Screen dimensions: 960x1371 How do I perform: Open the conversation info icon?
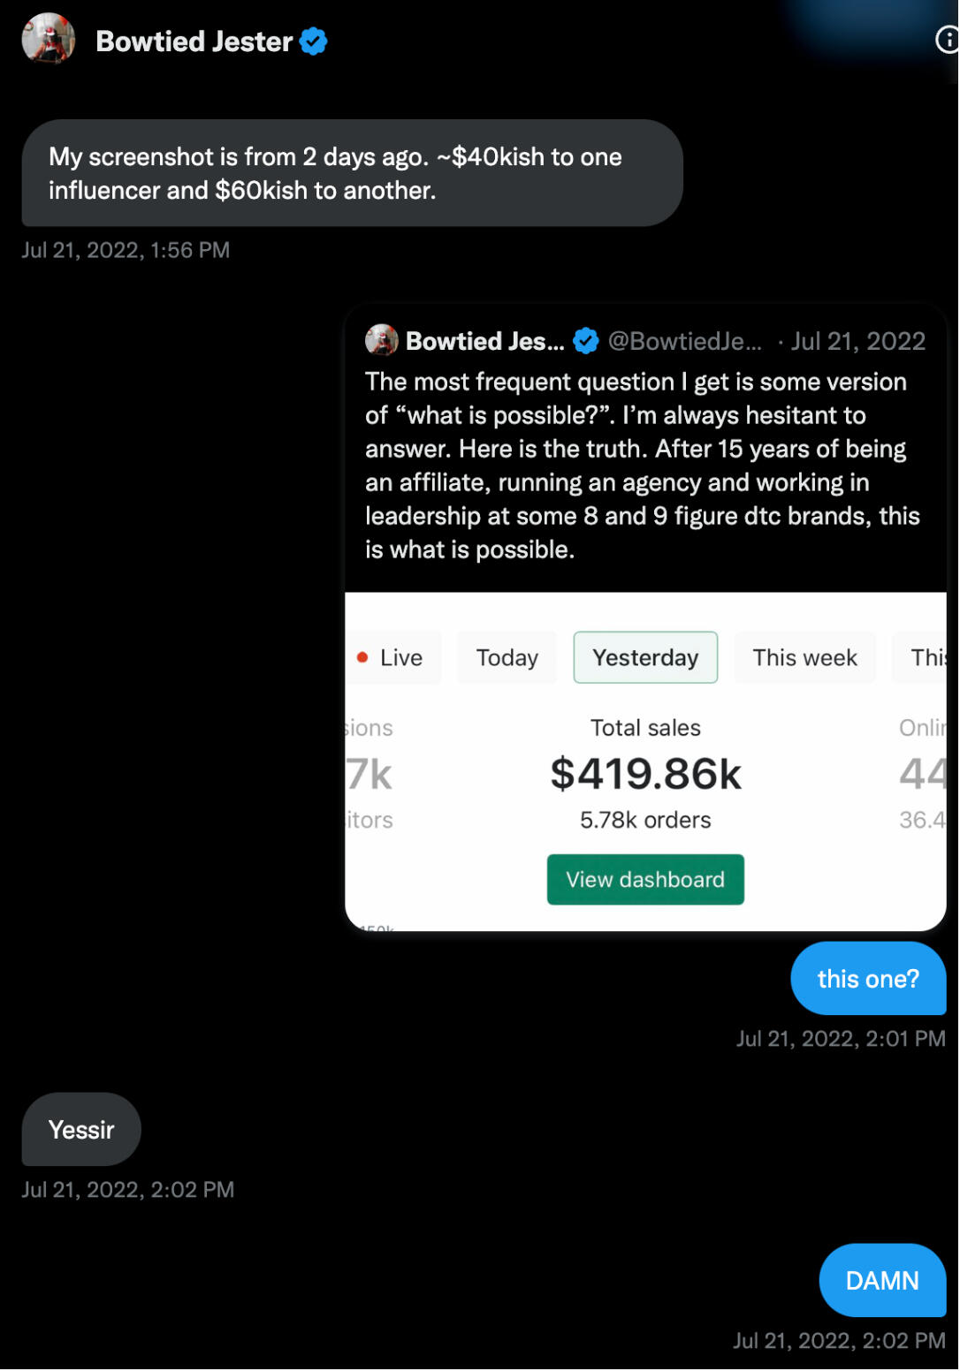[x=947, y=40]
